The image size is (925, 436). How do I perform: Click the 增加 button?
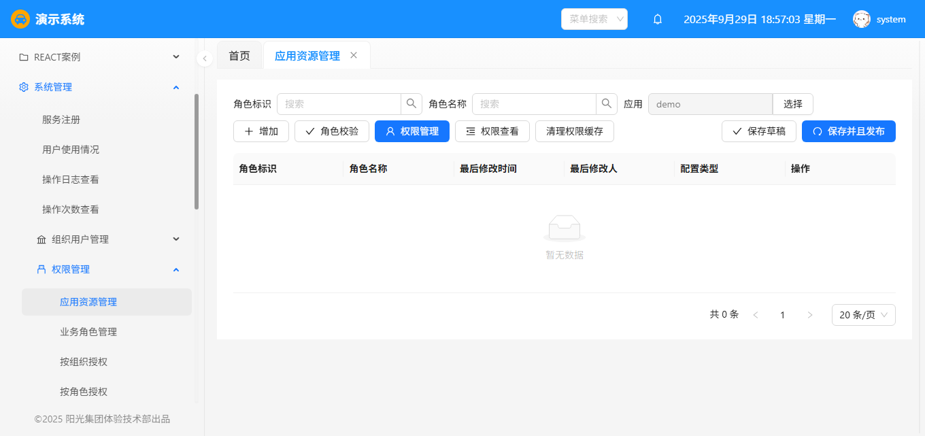point(261,131)
